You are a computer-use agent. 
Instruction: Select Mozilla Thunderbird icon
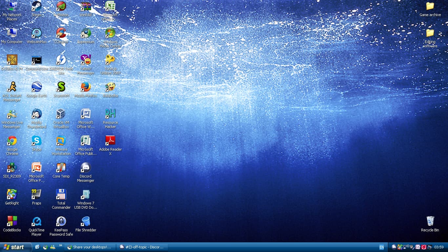[x=36, y=114]
